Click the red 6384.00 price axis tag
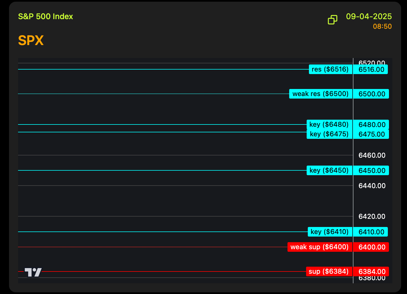The width and height of the screenshot is (407, 294). click(x=371, y=271)
